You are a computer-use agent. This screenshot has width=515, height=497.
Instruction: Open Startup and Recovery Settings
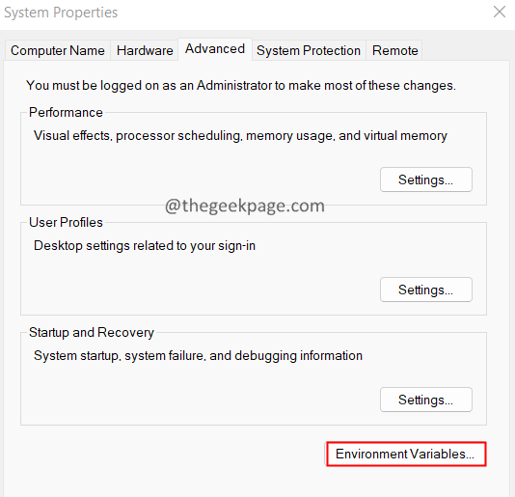426,400
